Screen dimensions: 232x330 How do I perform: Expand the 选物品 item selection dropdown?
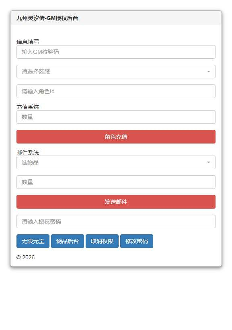[x=116, y=162]
